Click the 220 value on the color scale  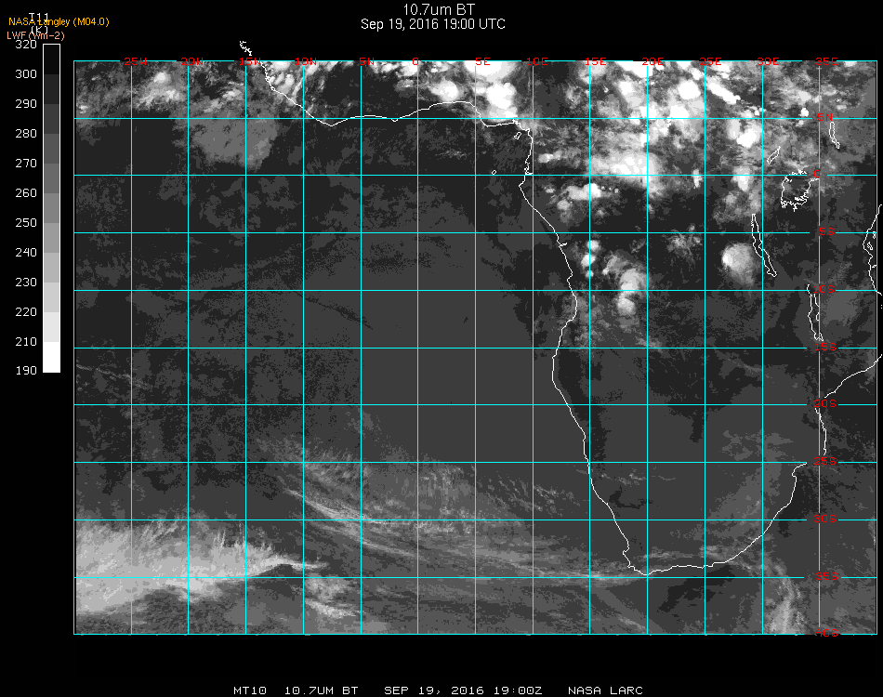click(26, 312)
